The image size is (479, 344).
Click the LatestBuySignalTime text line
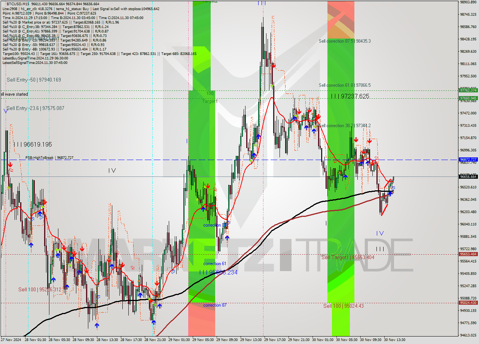tap(35, 58)
